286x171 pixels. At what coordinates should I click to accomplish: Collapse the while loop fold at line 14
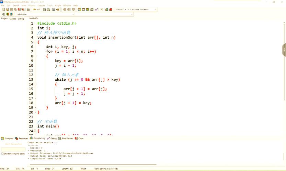click(35, 84)
